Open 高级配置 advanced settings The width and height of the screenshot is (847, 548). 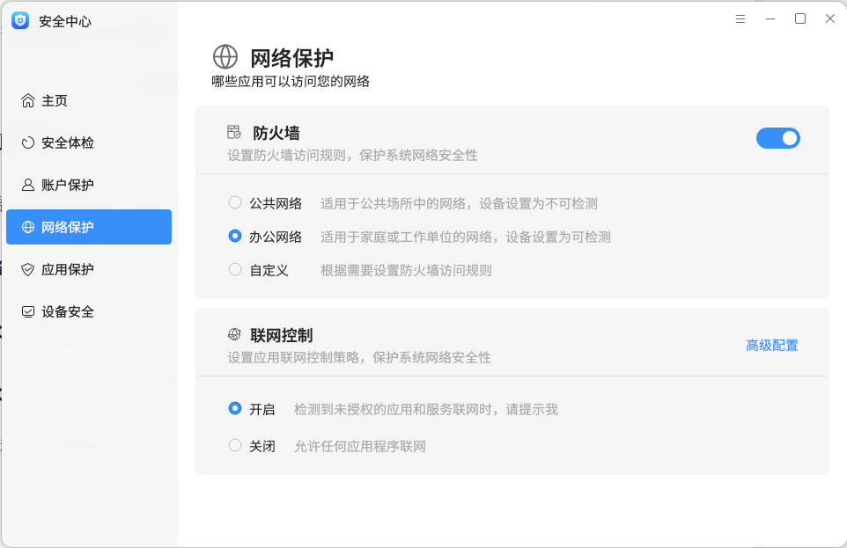tap(770, 345)
